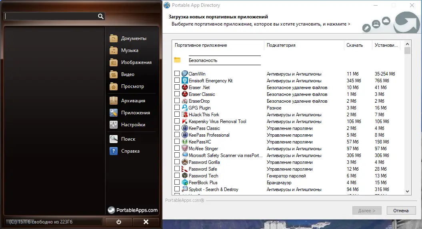
Task: Open the Видео folder icon
Action: pos(114,74)
